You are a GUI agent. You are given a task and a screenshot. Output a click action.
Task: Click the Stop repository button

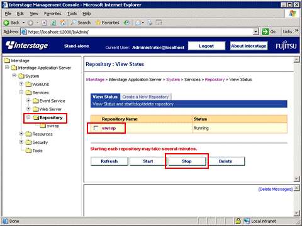(187, 161)
